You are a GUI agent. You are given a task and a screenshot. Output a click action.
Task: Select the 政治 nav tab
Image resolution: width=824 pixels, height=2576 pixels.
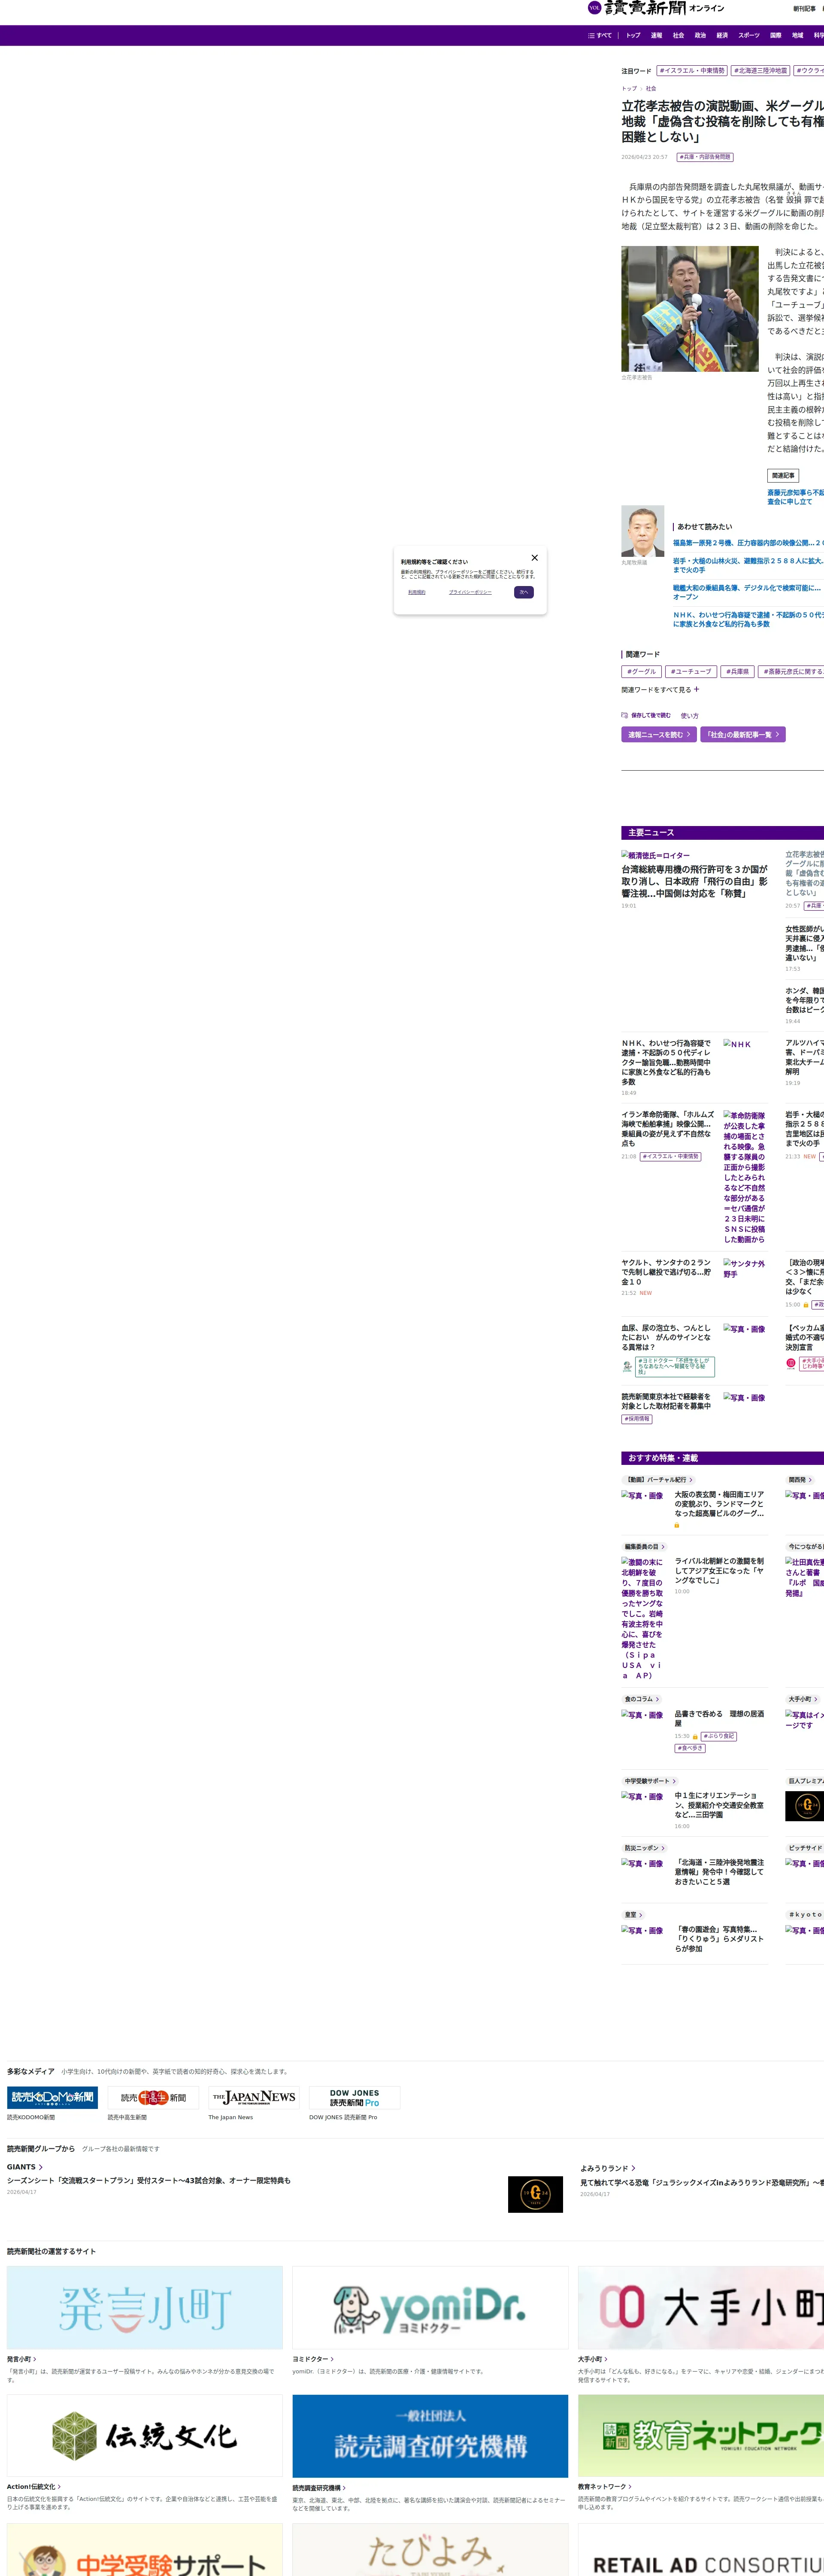(x=700, y=35)
